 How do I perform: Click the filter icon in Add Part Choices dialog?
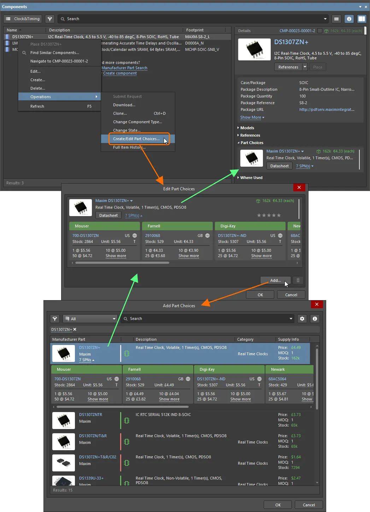pyautogui.click(x=55, y=318)
